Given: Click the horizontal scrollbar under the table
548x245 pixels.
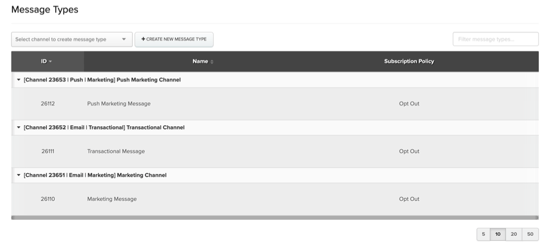Looking at the screenshot, I should (x=275, y=218).
